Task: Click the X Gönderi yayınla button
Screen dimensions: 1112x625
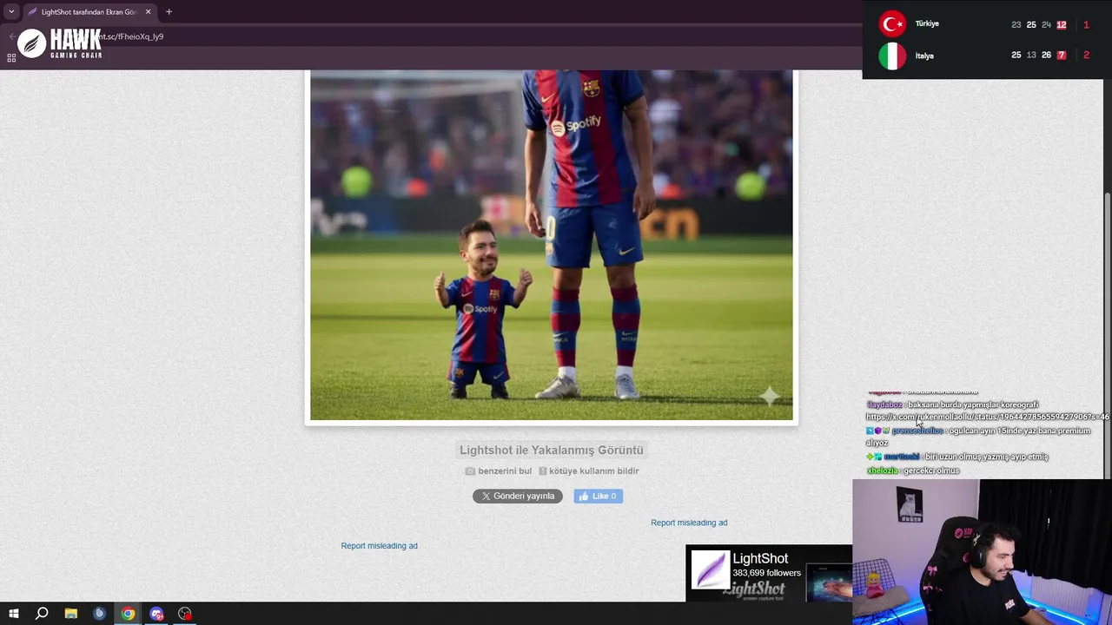Action: coord(518,497)
